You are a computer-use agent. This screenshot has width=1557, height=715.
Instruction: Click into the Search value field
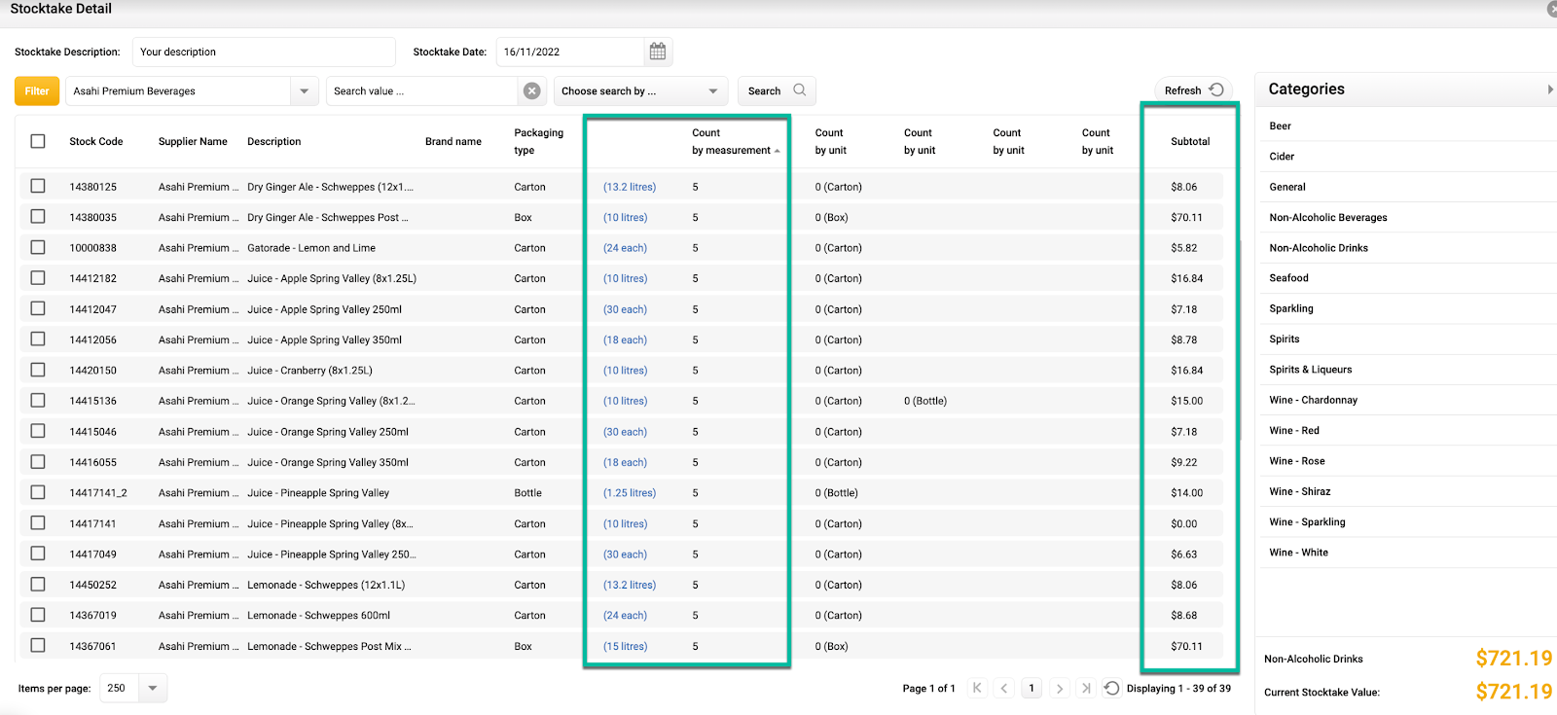422,90
